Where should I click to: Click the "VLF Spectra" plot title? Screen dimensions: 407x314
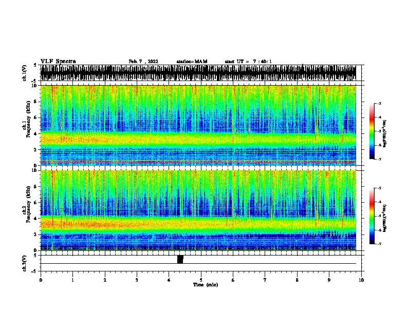pos(58,62)
